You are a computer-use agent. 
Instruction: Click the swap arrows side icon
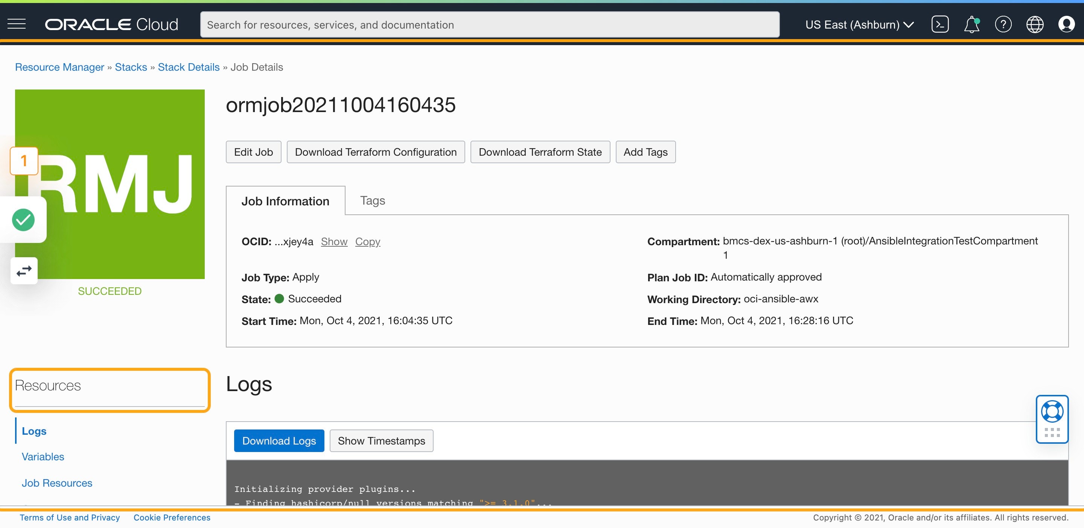coord(24,271)
